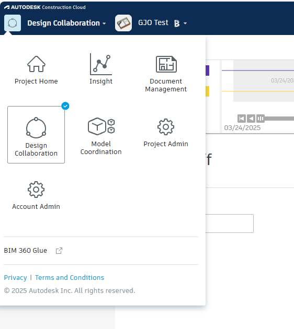Click the external link icon beside BIM 360 Glue
The height and width of the screenshot is (329, 294).
click(59, 251)
